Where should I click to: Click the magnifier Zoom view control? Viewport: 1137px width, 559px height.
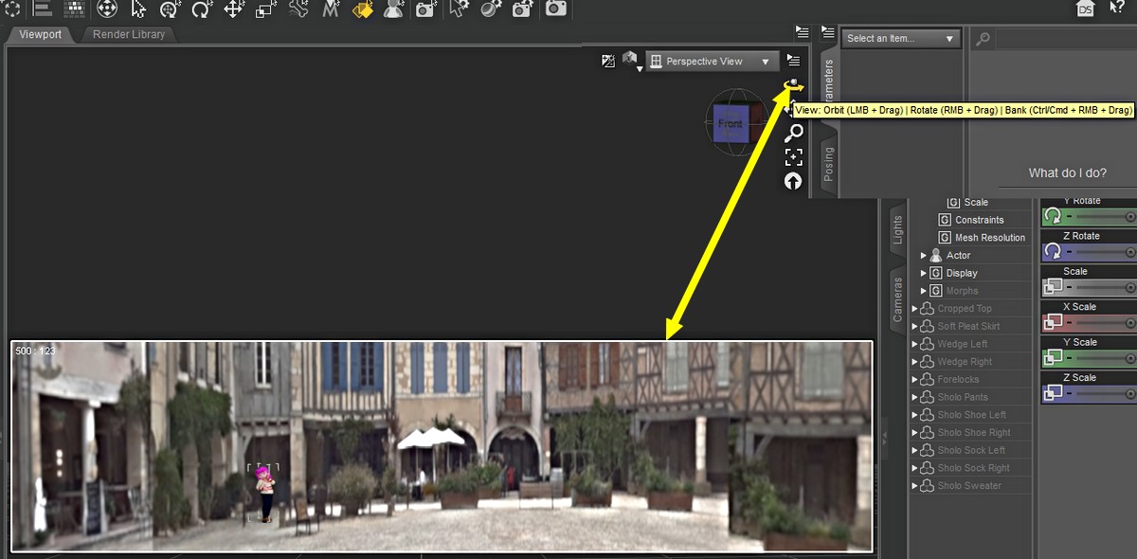[794, 133]
